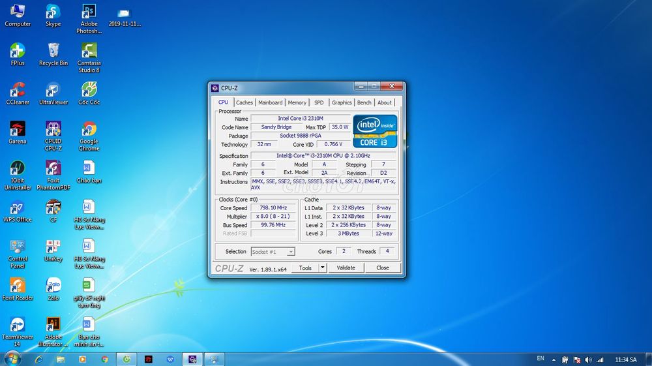Select the 2019-11-11 file on desktop
The height and width of the screenshot is (366, 652).
(125, 17)
